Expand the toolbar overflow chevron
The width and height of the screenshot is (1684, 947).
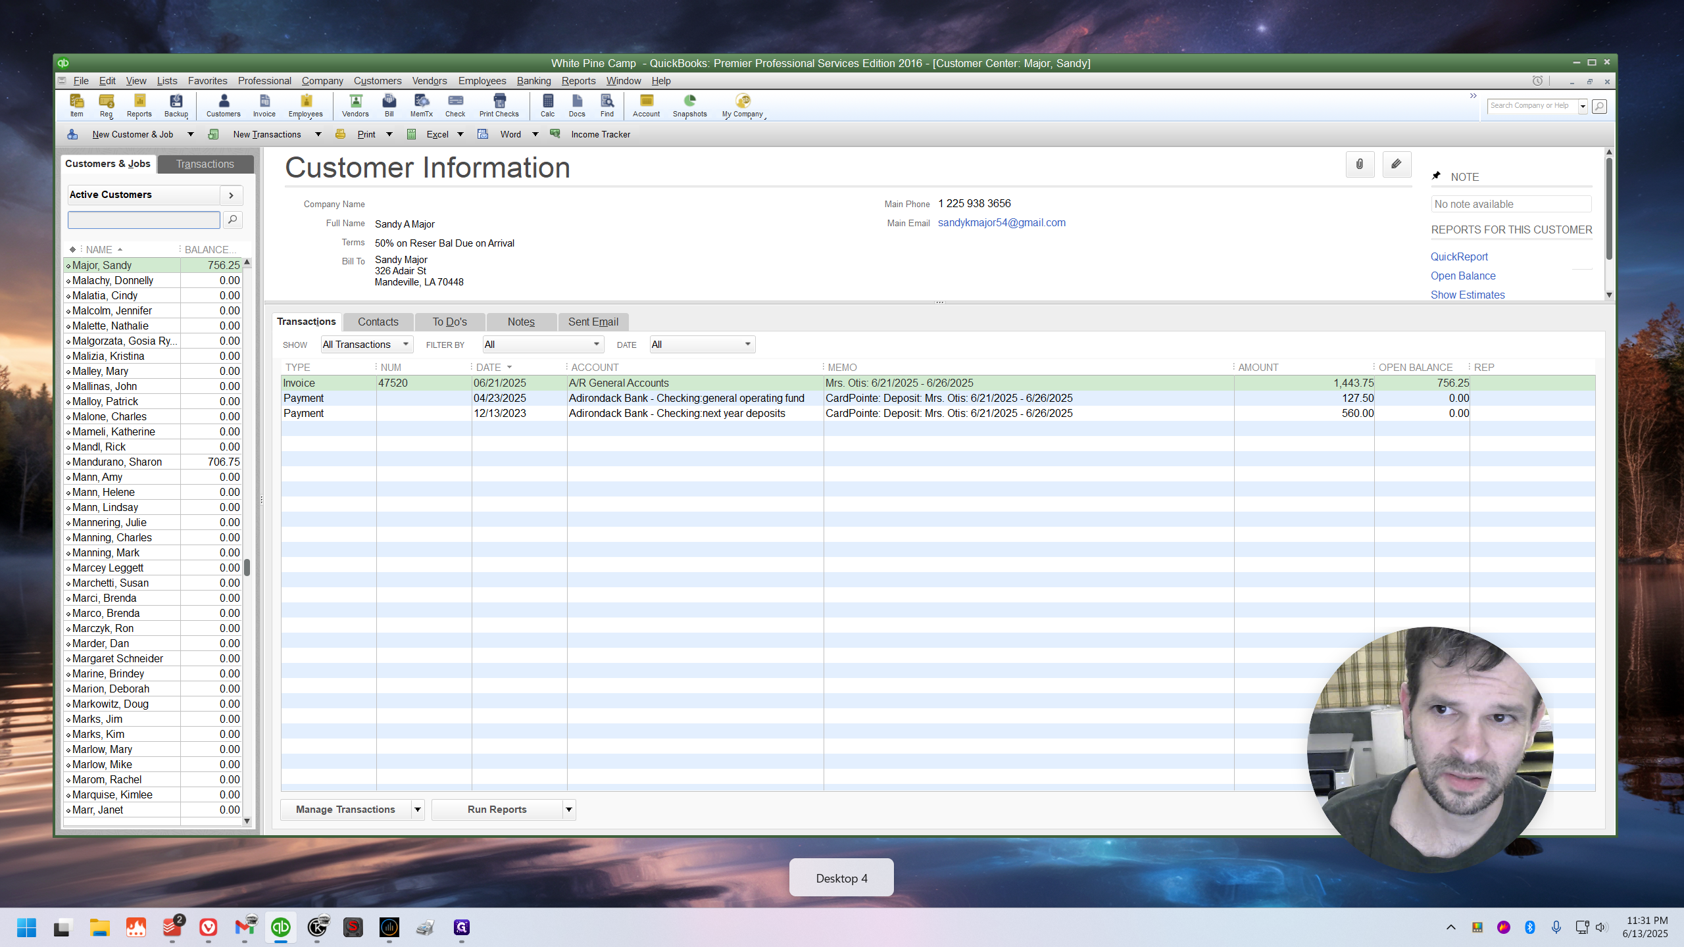point(1473,96)
